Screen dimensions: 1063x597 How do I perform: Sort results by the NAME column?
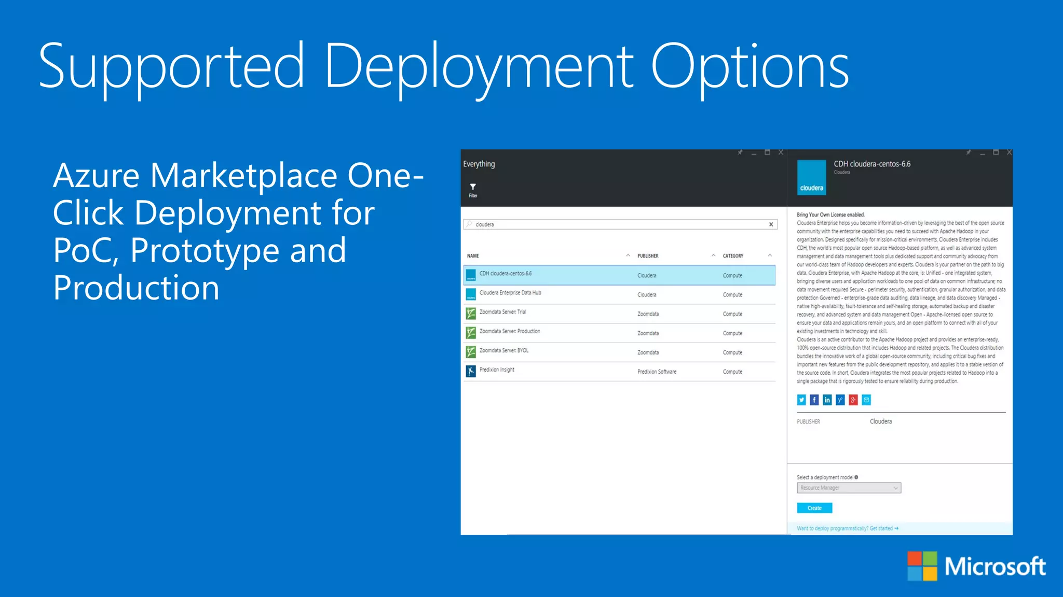(473, 255)
